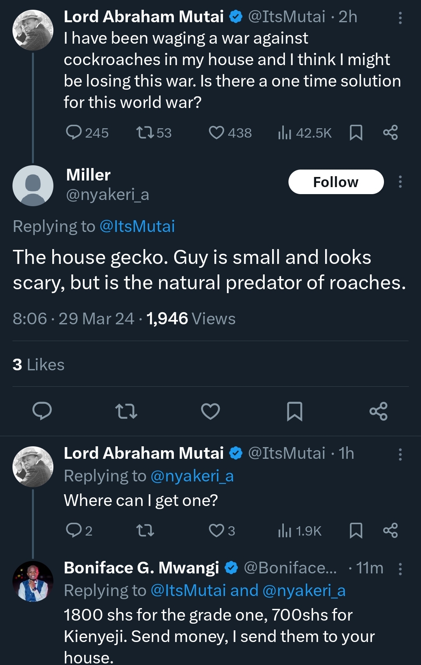View analytics showing 1.9K views
This screenshot has height=665, width=421.
300,531
